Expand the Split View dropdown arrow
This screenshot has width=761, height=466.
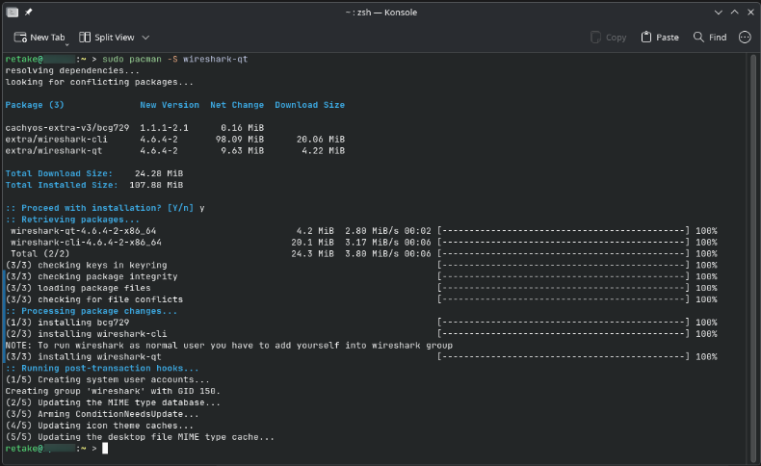(146, 38)
